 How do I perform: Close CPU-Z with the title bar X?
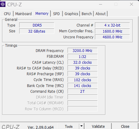click(131, 4)
